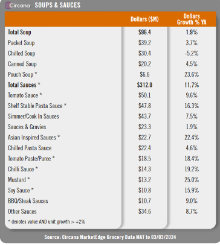Select the Total Soup row label

coord(19,32)
